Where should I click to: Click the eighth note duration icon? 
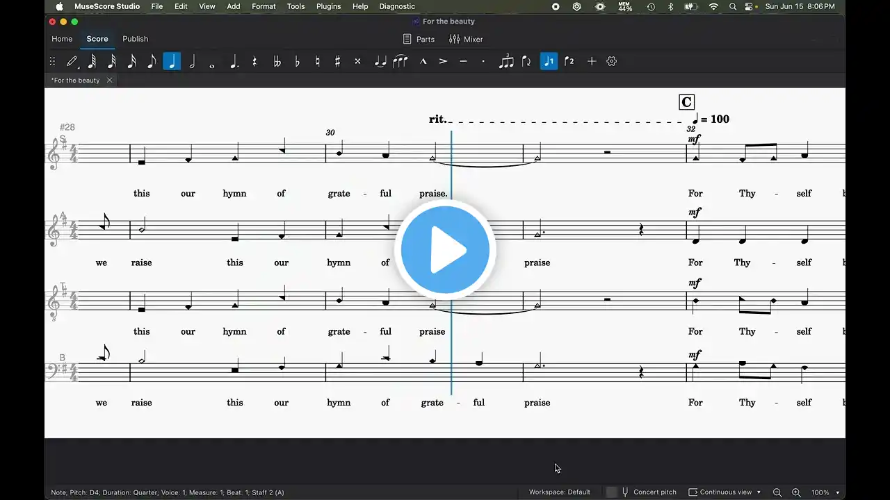152,61
